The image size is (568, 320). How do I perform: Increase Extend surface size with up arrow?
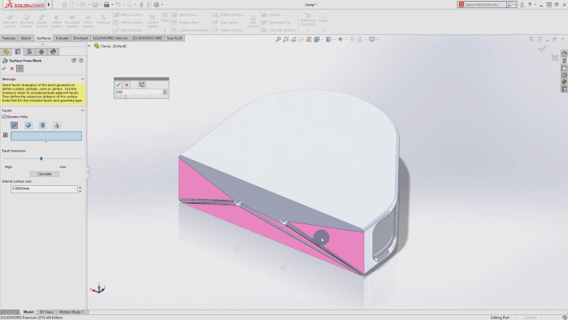(80, 188)
